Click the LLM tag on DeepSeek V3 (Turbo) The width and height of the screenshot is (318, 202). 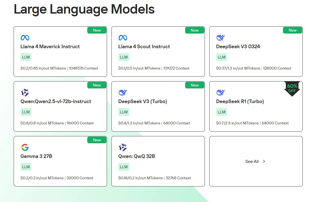[124, 112]
